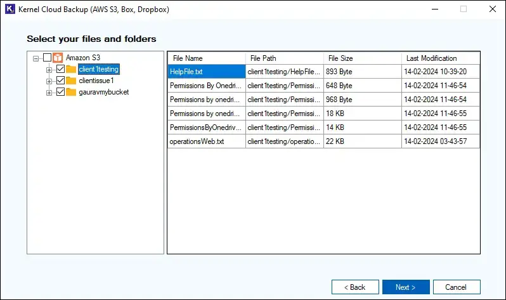The width and height of the screenshot is (506, 300).
Task: Sort by File Path column header
Action: tap(285, 58)
